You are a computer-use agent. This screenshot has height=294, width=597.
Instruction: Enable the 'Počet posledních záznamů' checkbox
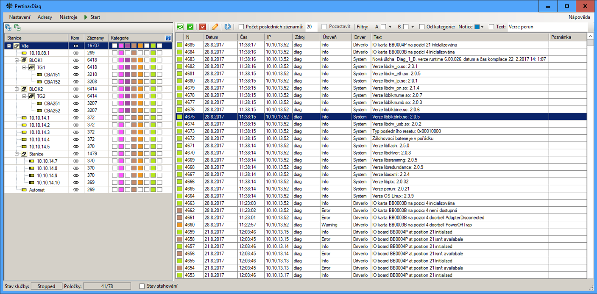click(x=241, y=27)
